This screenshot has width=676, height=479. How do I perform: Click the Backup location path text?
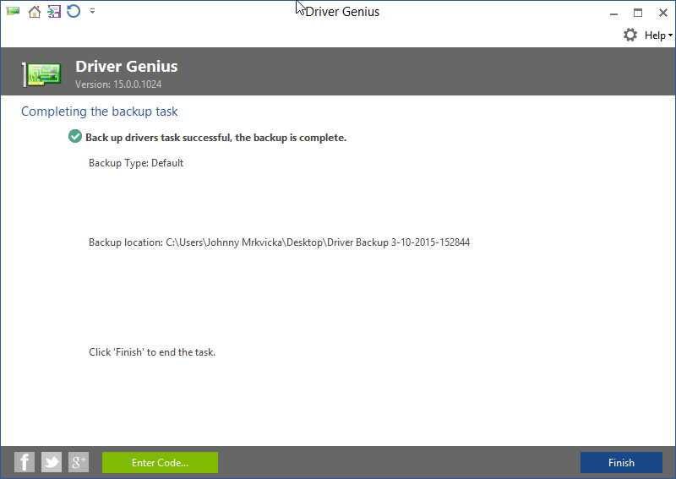(x=280, y=242)
